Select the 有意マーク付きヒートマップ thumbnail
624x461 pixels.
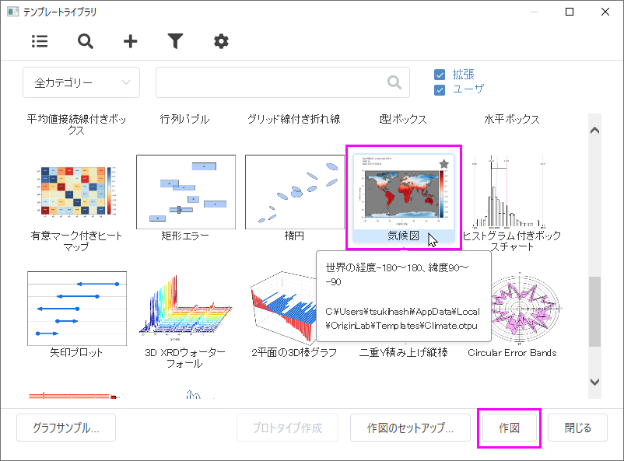coord(76,192)
